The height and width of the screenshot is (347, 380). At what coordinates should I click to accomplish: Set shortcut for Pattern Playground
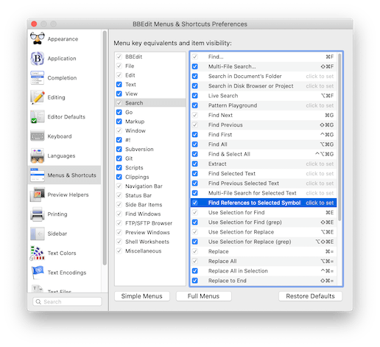tap(320, 105)
